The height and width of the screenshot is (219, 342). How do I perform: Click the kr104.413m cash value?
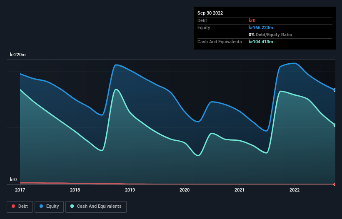261,42
